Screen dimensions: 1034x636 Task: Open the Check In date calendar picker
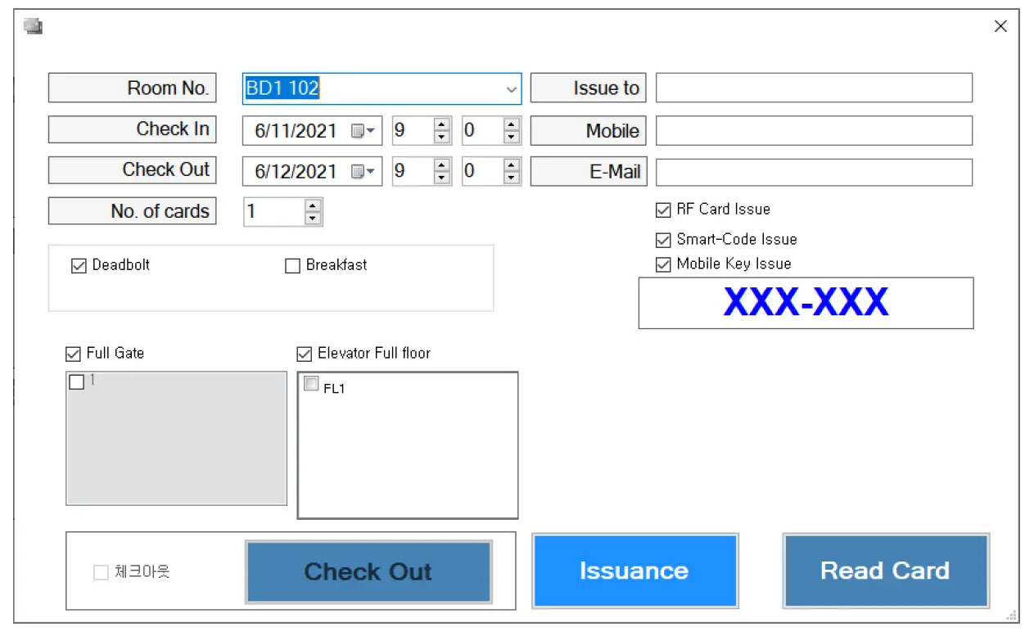(x=363, y=130)
